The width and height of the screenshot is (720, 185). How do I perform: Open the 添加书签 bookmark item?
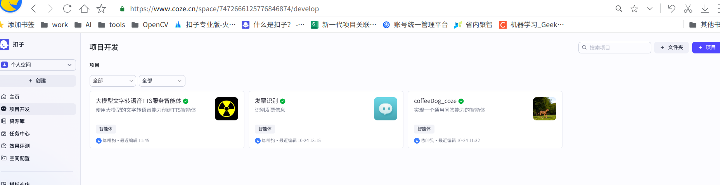point(17,25)
